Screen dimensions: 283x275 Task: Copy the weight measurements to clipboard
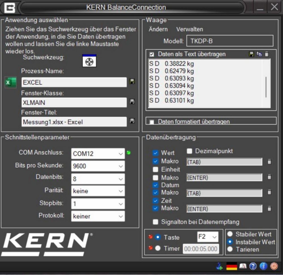coord(259,54)
